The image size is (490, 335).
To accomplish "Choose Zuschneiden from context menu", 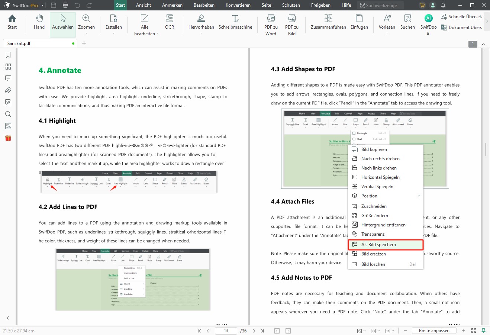I will (x=386, y=206).
